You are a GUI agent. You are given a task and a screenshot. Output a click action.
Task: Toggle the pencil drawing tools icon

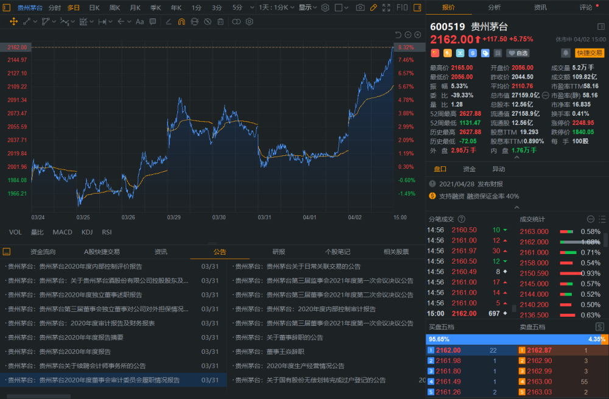click(373, 7)
